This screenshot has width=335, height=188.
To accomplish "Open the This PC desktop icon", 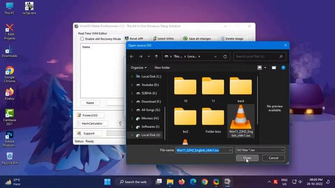I will coord(9,8).
